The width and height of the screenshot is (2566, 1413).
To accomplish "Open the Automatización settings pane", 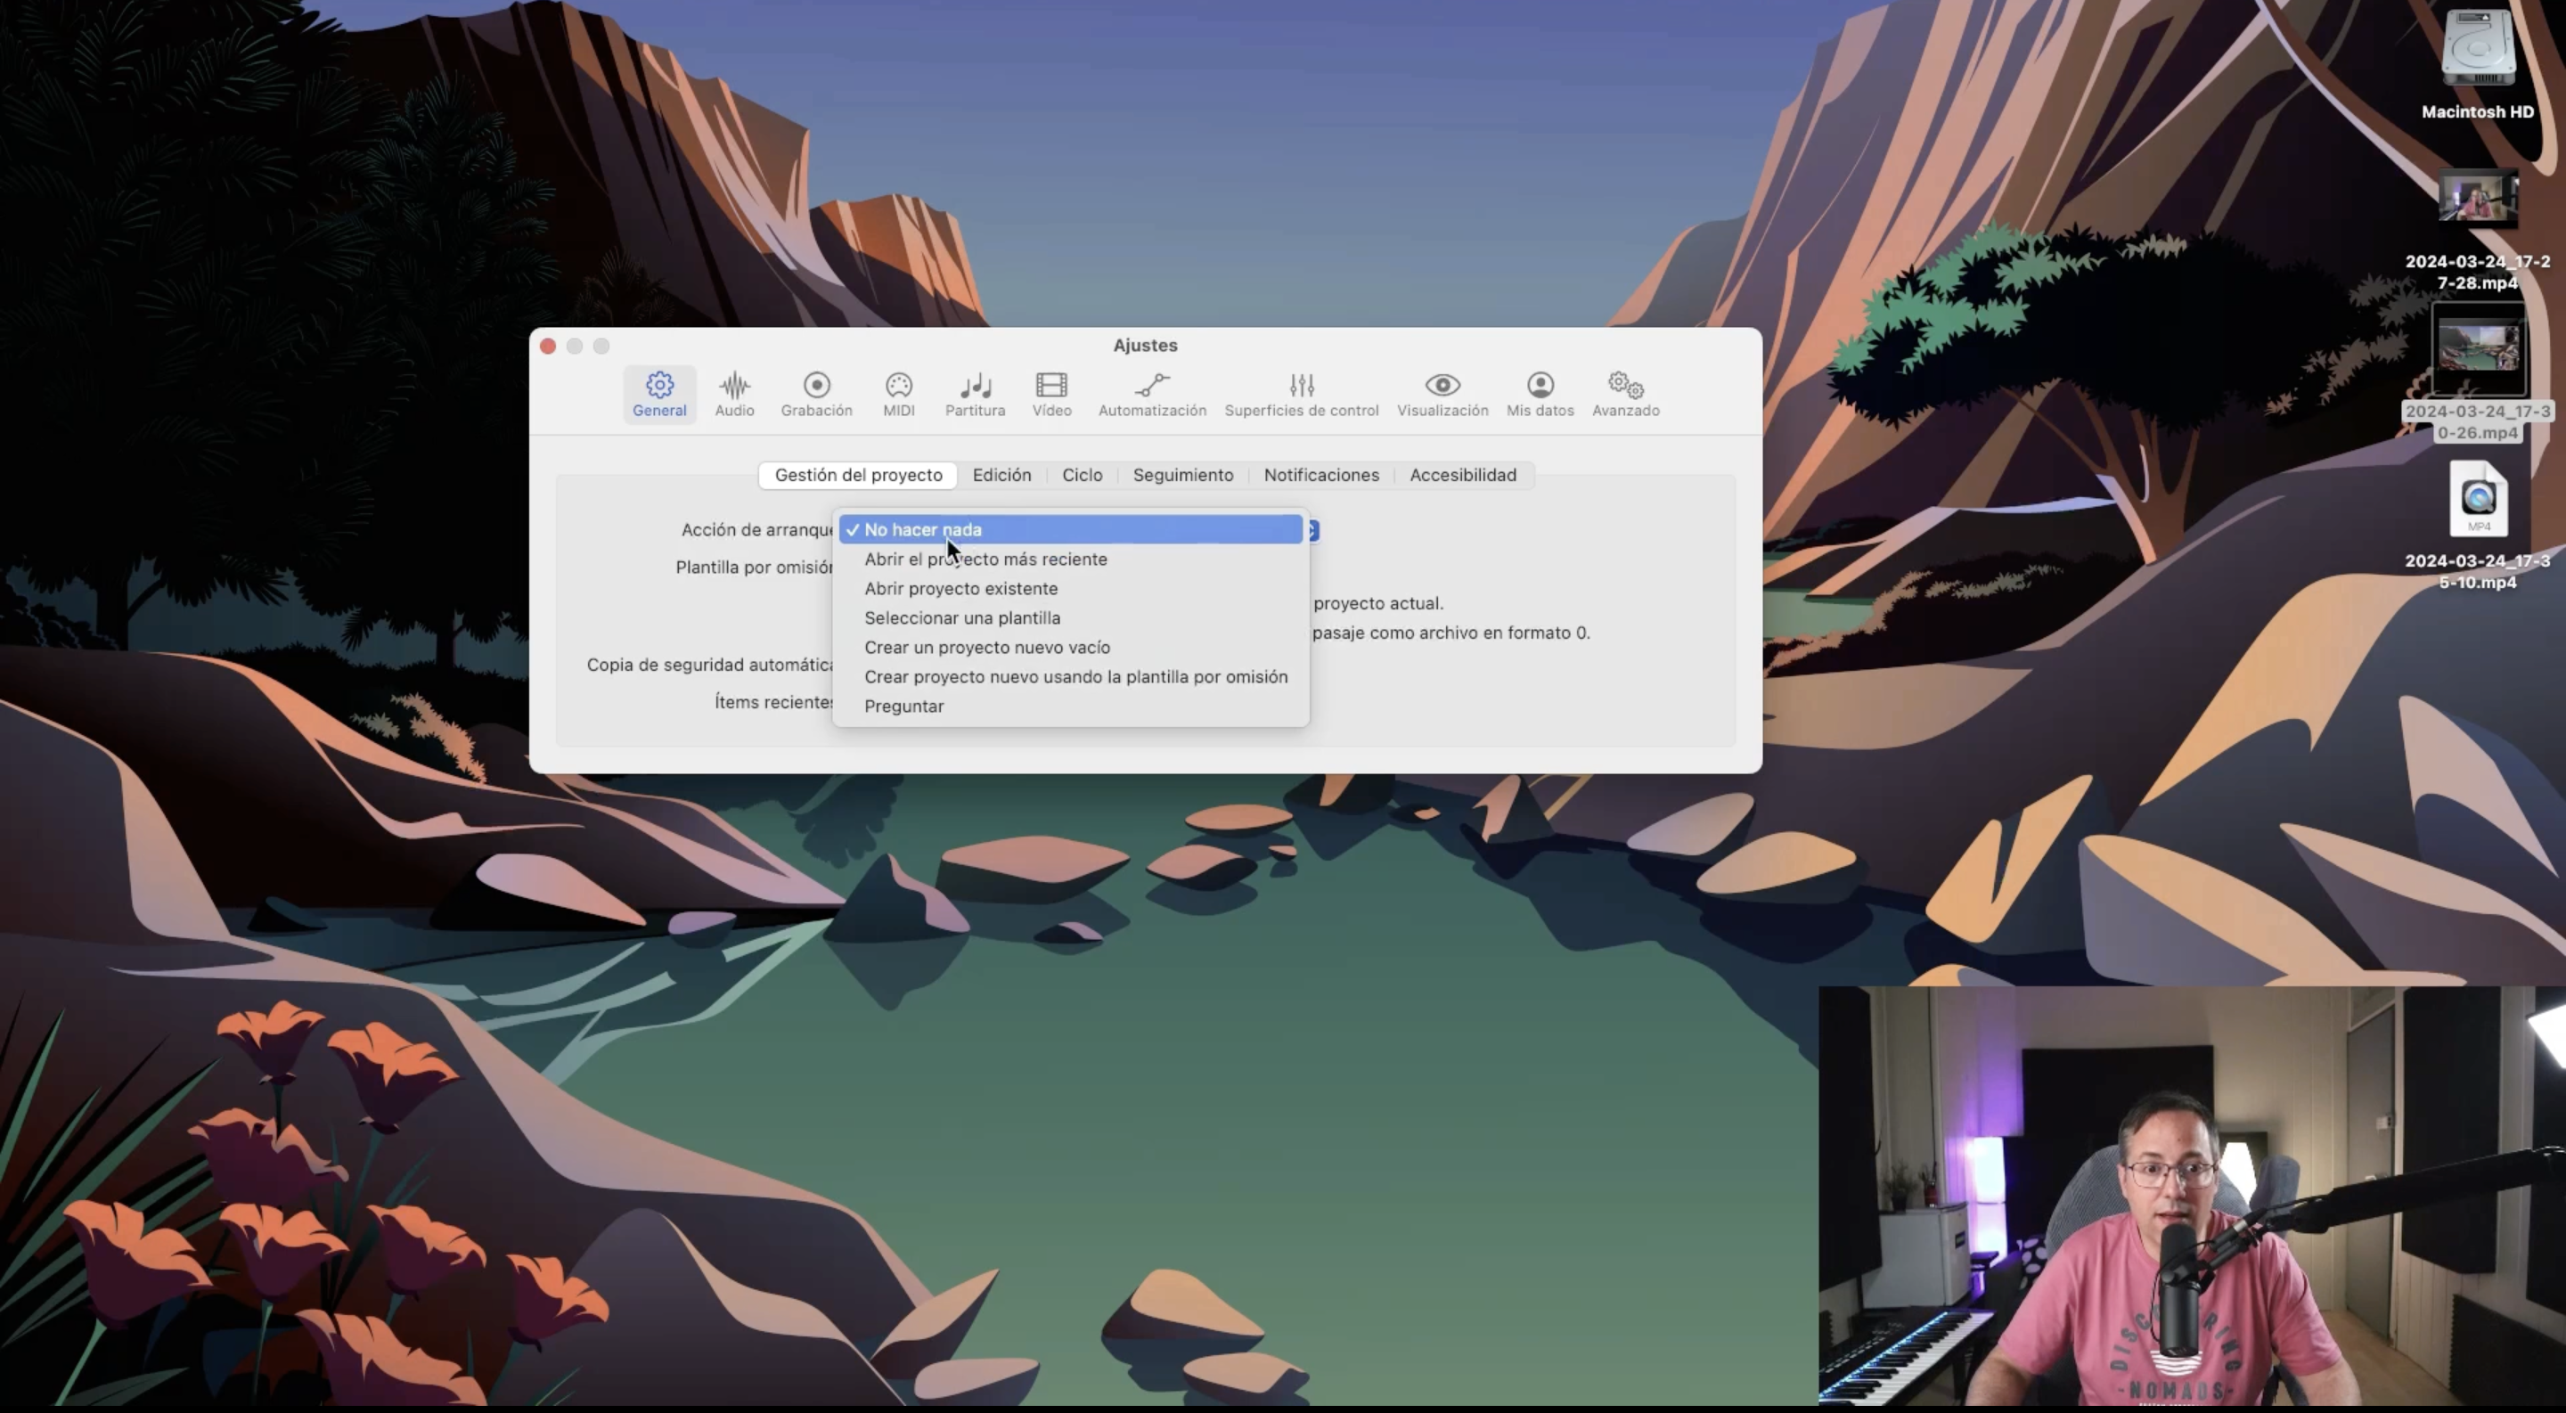I will pos(1151,393).
